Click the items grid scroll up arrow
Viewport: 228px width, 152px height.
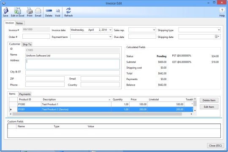pos(195,99)
